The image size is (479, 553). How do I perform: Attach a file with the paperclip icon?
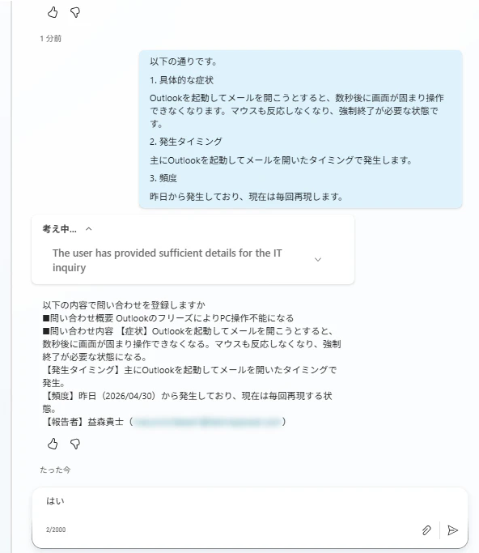point(426,530)
